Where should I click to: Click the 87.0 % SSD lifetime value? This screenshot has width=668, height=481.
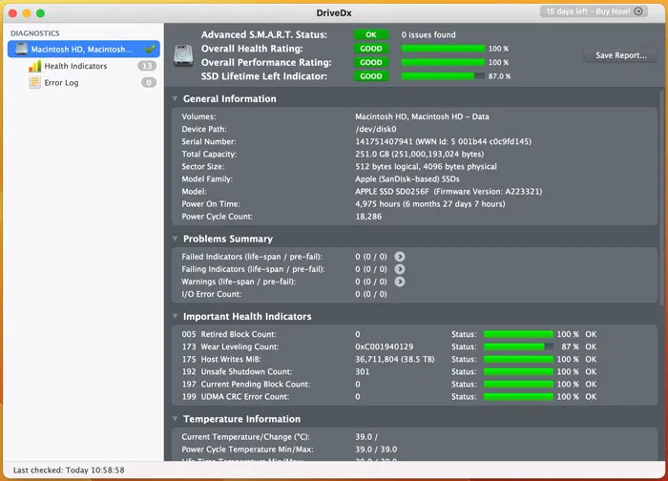tap(499, 76)
